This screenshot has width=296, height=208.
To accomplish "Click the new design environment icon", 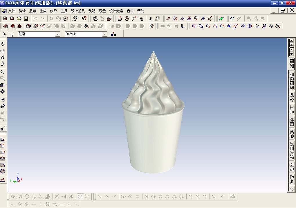I will click(5, 19).
